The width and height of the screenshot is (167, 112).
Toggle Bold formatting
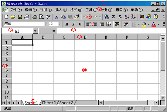pyautogui.click(x=67, y=24)
